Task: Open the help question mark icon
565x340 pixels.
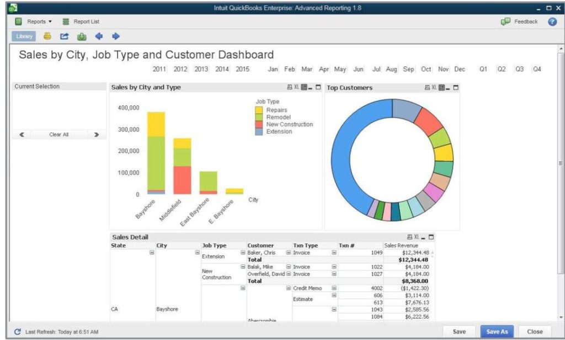Action: [x=552, y=22]
